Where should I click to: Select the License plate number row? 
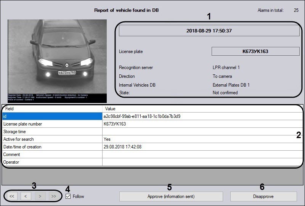click(52, 124)
